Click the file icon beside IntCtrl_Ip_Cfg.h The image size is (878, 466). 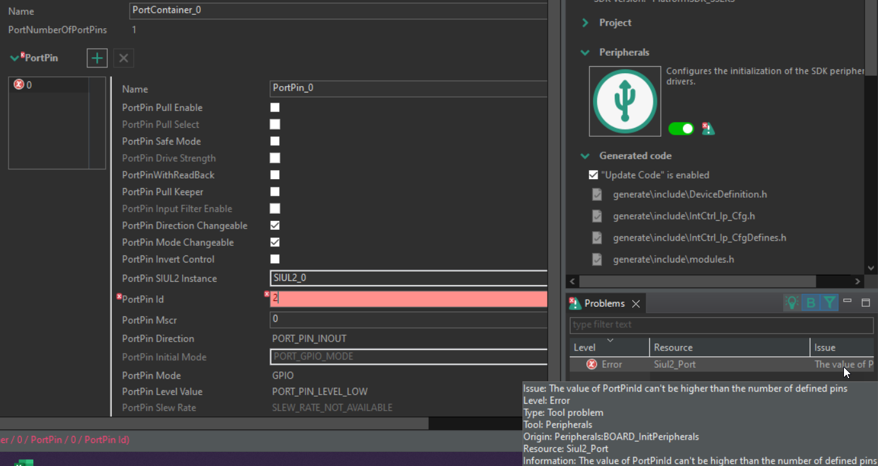click(597, 216)
